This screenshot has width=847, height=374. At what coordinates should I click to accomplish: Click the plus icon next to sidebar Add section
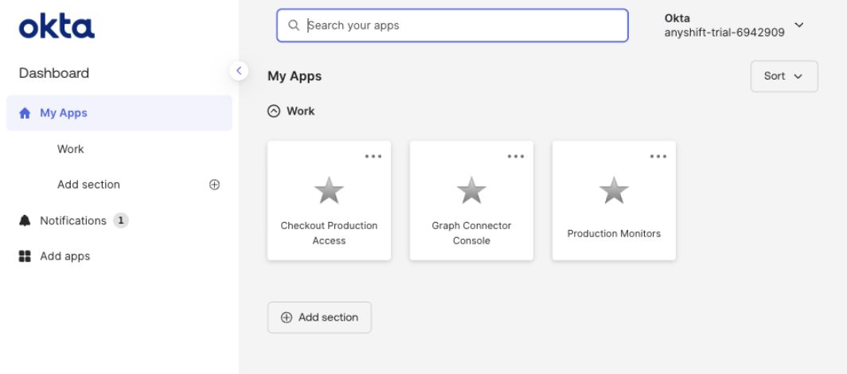214,185
